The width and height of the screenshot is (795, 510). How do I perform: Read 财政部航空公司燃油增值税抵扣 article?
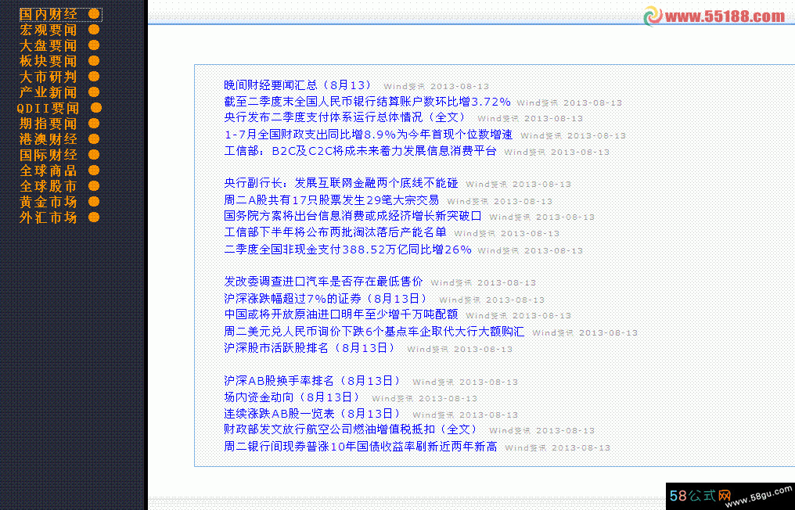pyautogui.click(x=352, y=429)
